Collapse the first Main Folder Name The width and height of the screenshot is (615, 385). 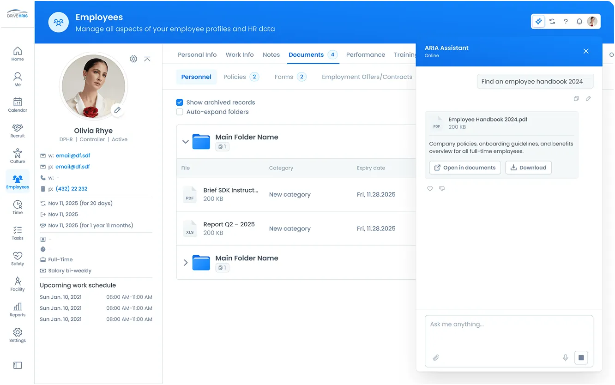pyautogui.click(x=186, y=142)
